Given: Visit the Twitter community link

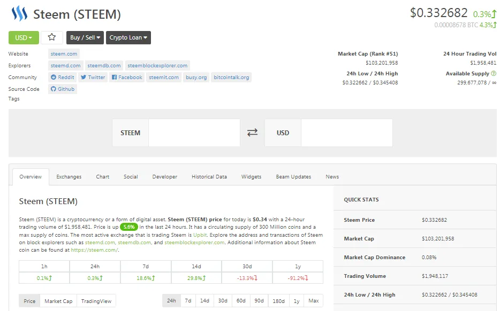Looking at the screenshot, I should pyautogui.click(x=93, y=77).
